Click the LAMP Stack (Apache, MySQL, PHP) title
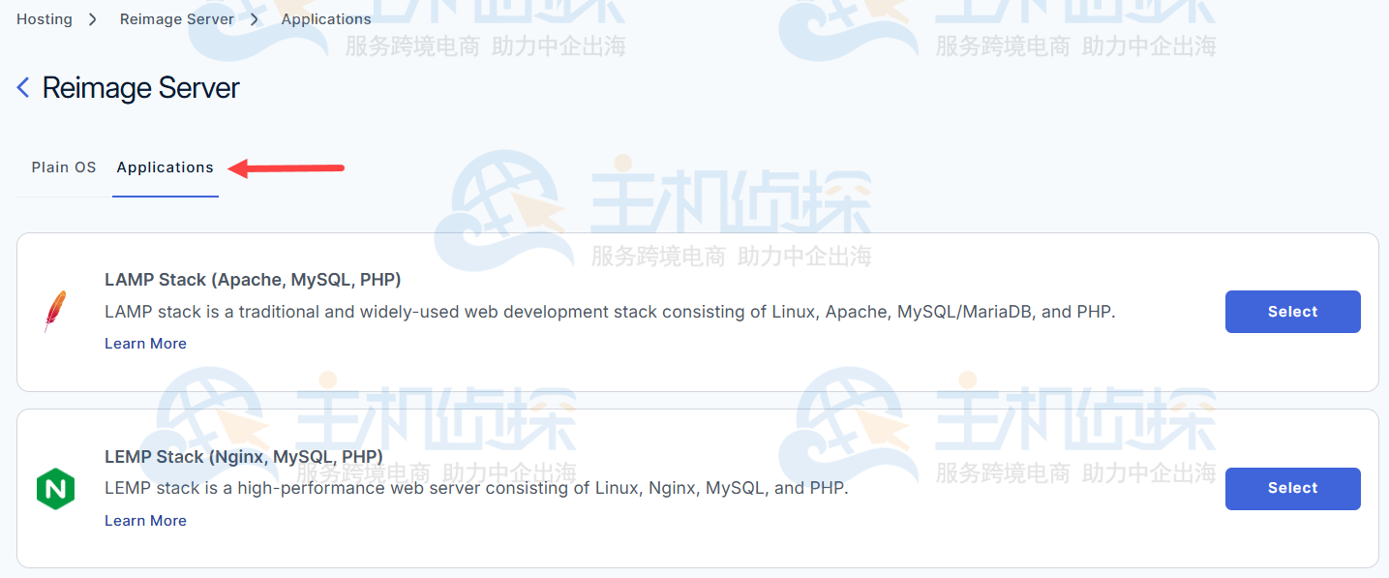Screen dimensions: 1389x578 click(x=253, y=280)
